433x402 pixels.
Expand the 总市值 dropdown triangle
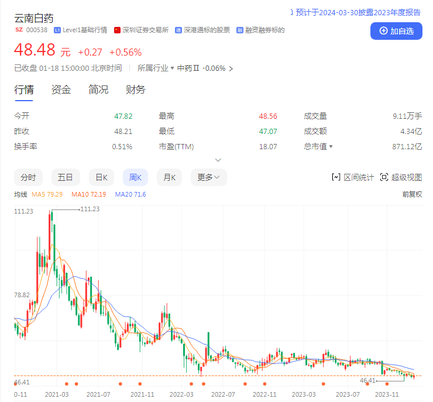(331, 146)
